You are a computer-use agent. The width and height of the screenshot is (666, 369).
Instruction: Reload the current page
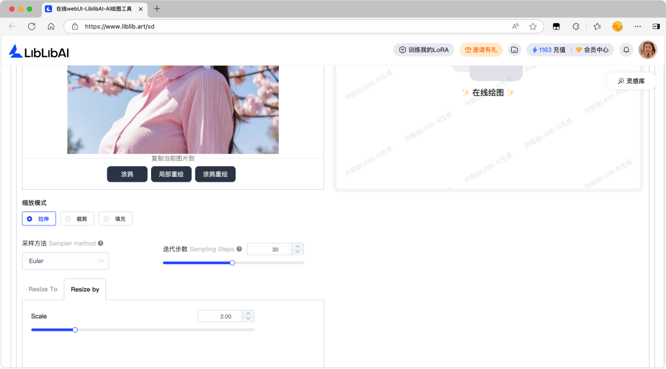click(x=31, y=26)
